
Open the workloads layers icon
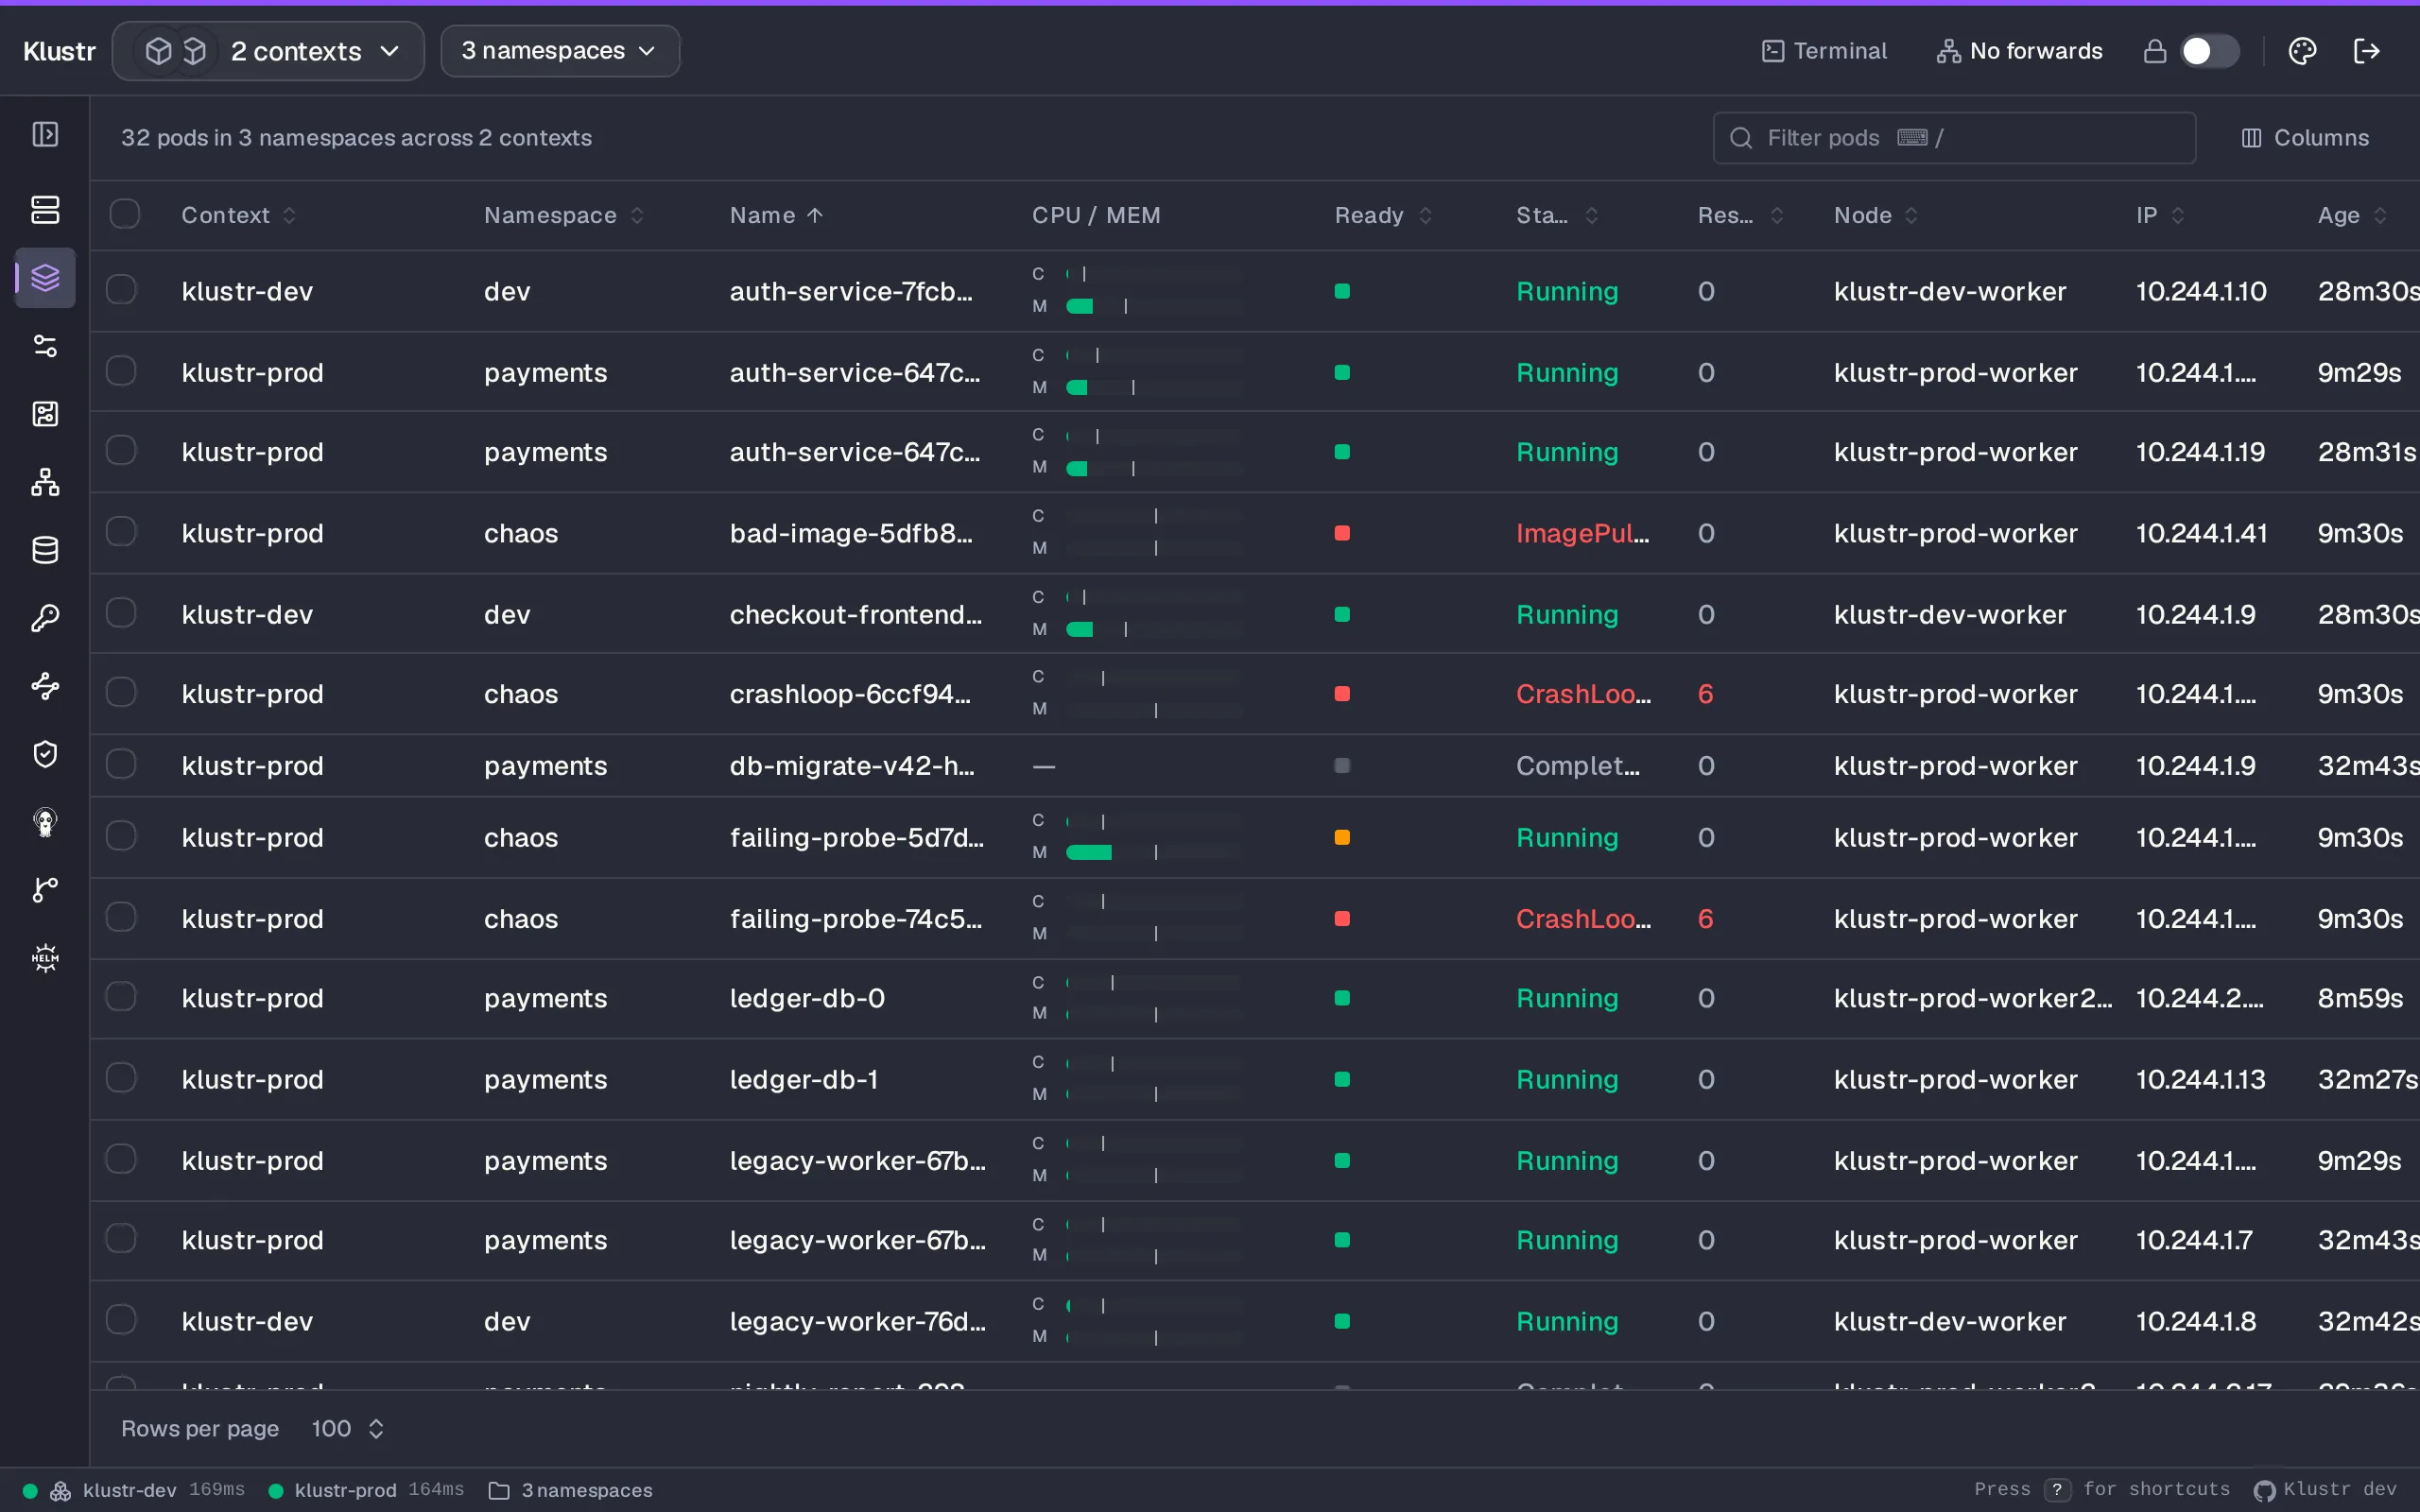[x=45, y=277]
